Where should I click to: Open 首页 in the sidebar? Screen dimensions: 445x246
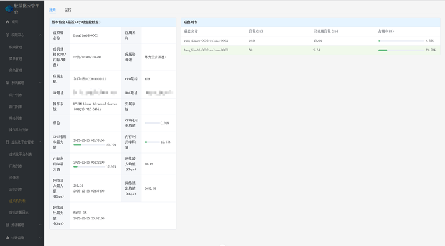pyautogui.click(x=14, y=22)
